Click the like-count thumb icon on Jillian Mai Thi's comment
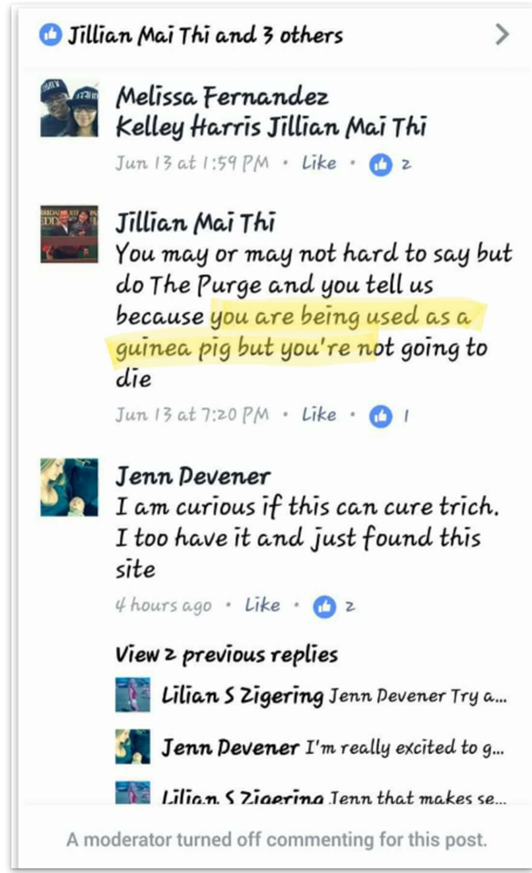This screenshot has width=532, height=873. point(381,416)
